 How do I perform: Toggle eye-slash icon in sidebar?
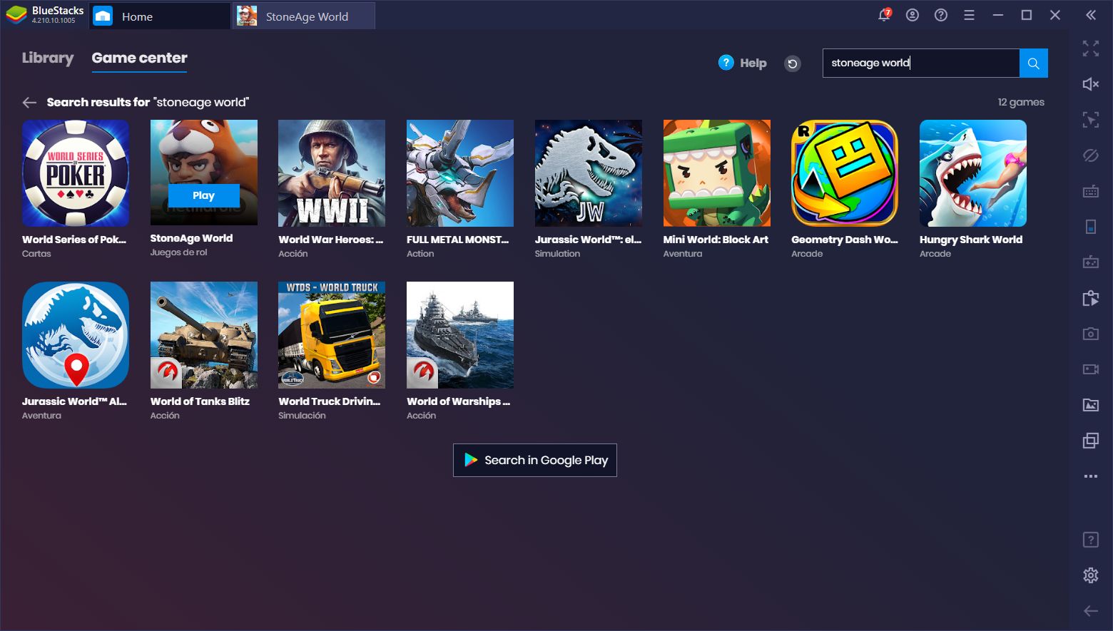tap(1091, 155)
